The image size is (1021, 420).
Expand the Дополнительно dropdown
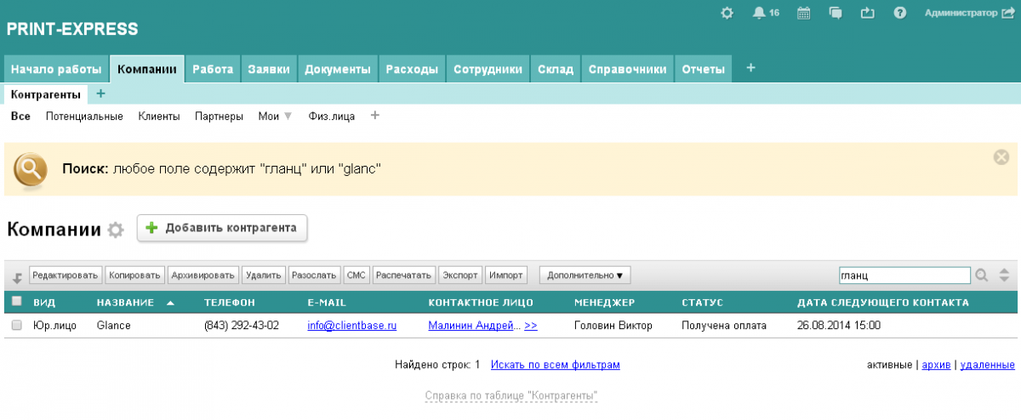click(x=585, y=275)
